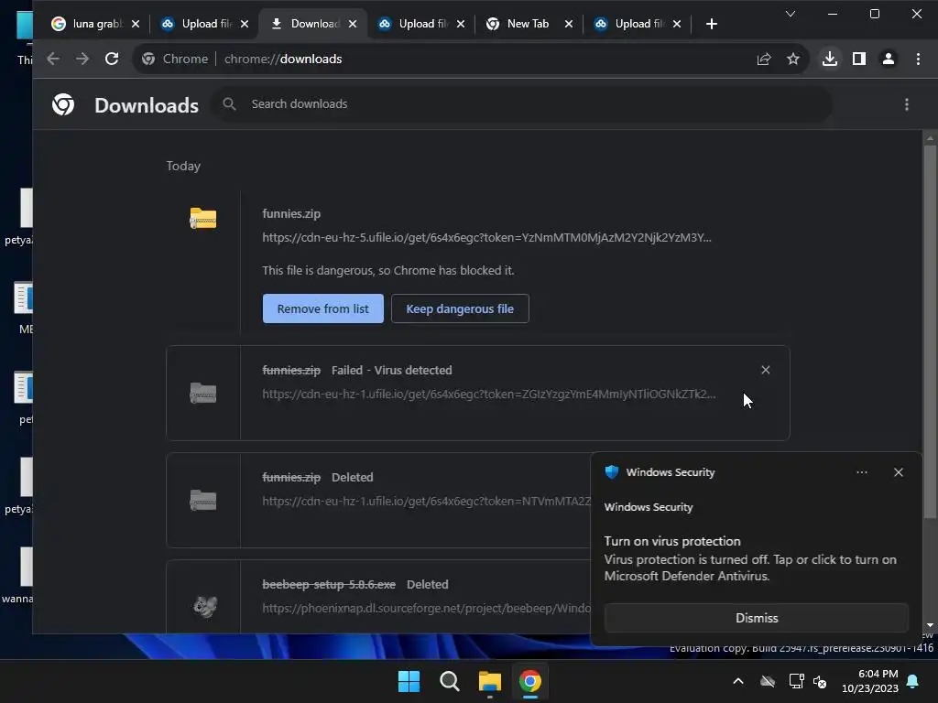Image resolution: width=938 pixels, height=703 pixels.
Task: Open the beebeep sourceforge download URL
Action: 426,608
